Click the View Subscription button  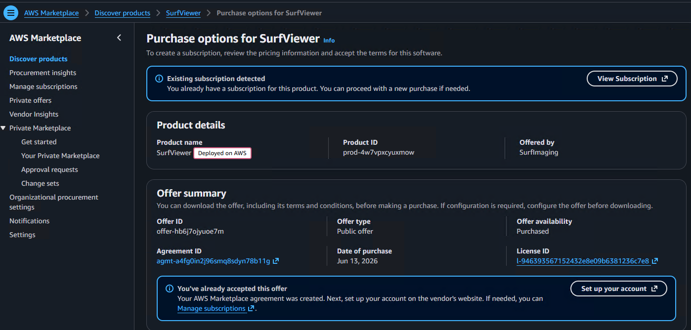pos(632,79)
